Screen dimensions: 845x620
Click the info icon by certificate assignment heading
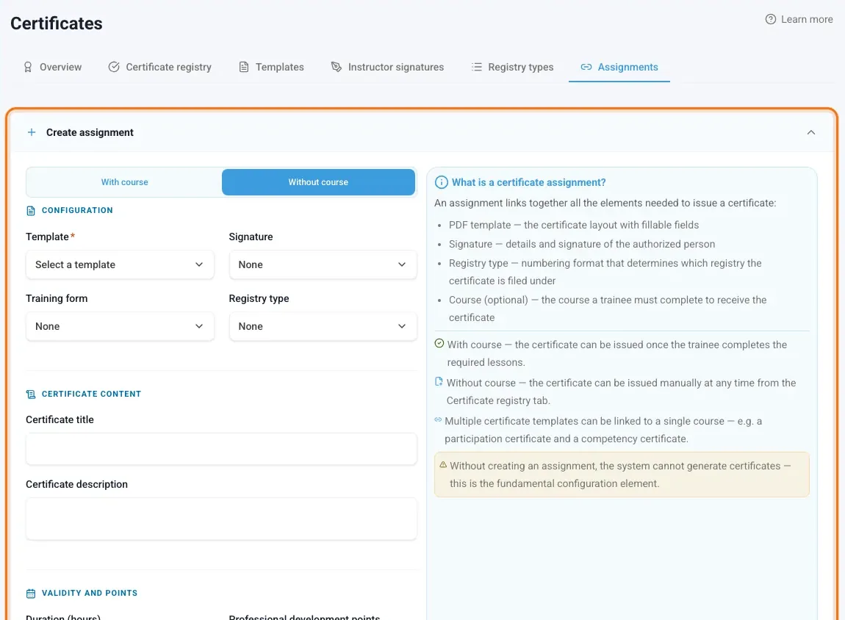[441, 182]
